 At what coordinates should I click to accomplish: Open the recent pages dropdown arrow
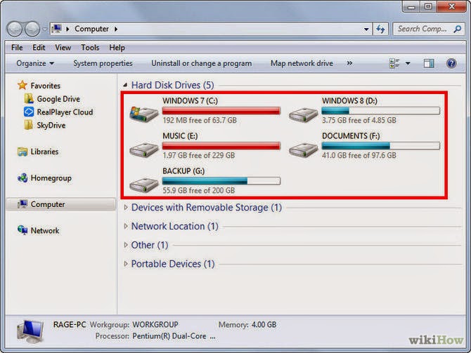click(44, 29)
